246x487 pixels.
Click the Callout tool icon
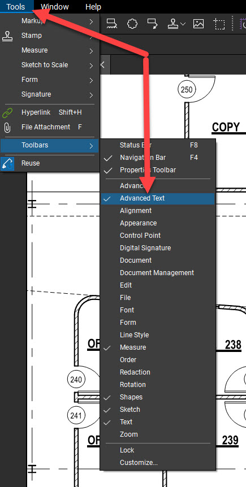click(153, 24)
